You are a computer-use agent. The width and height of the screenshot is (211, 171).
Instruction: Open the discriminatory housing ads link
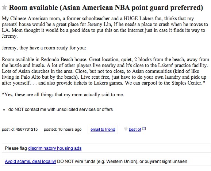point(55,148)
